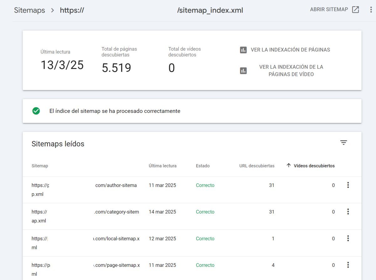Click the date 12 mar 2025
Image resolution: width=376 pixels, height=280 pixels.
click(x=162, y=239)
